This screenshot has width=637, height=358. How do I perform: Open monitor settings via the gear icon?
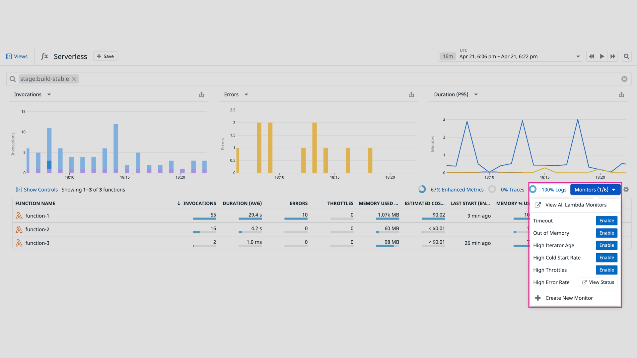tap(626, 190)
